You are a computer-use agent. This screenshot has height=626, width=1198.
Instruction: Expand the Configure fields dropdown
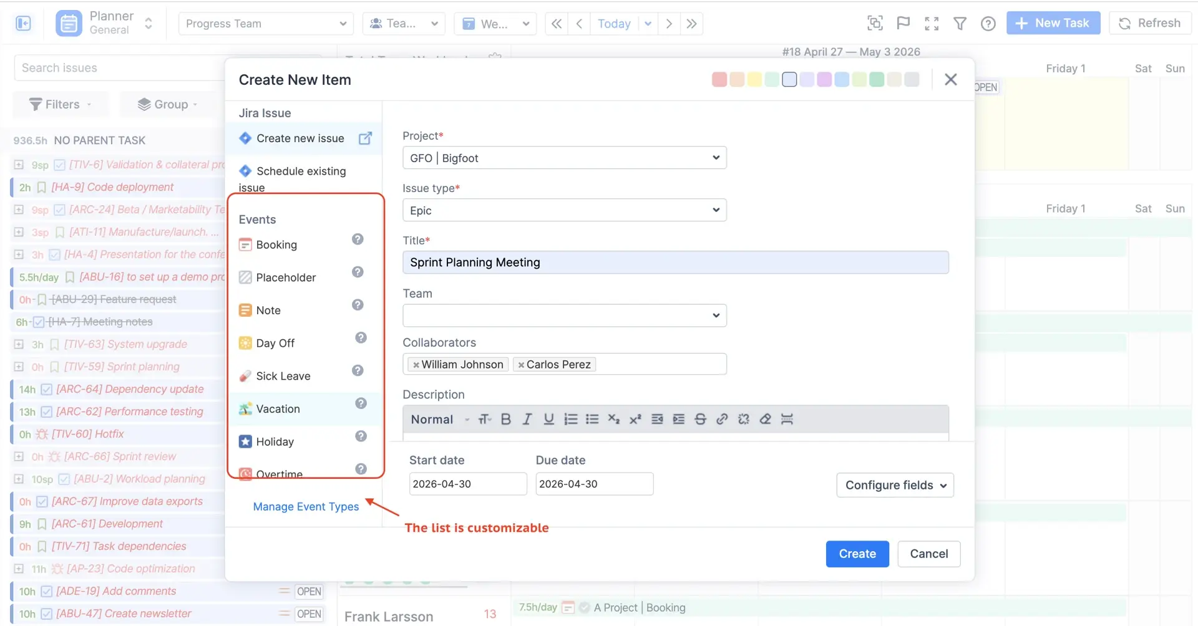(x=895, y=485)
